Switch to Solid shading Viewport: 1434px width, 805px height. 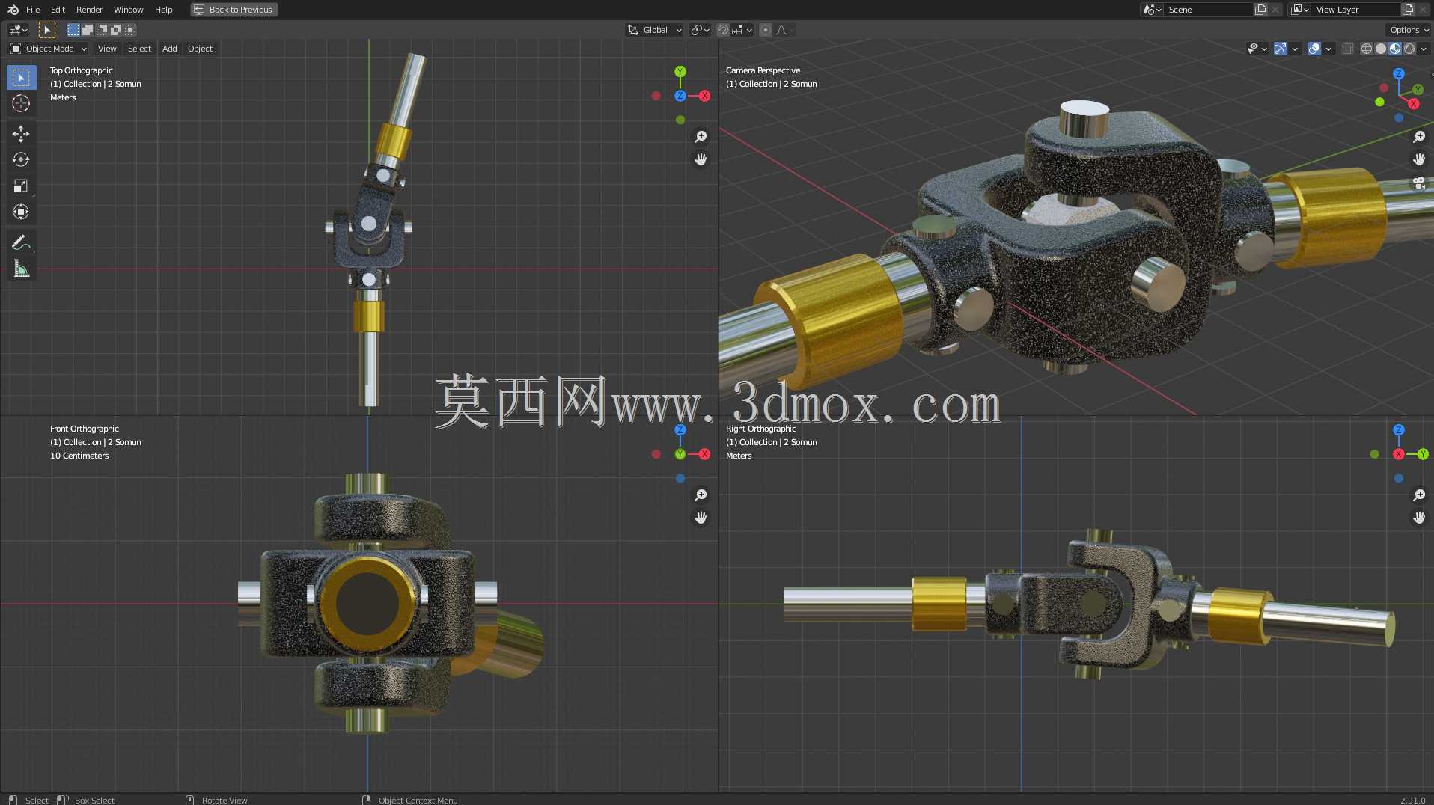pos(1381,49)
